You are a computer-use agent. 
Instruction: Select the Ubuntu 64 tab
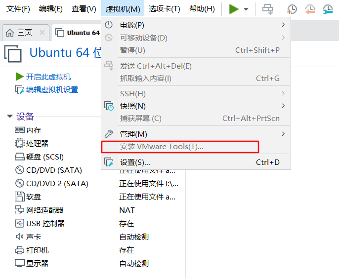[78, 33]
